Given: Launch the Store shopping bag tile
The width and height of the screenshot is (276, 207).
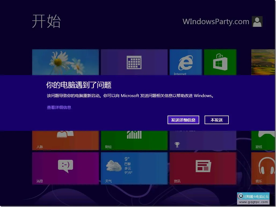Looking at the screenshot, I should (x=220, y=62).
